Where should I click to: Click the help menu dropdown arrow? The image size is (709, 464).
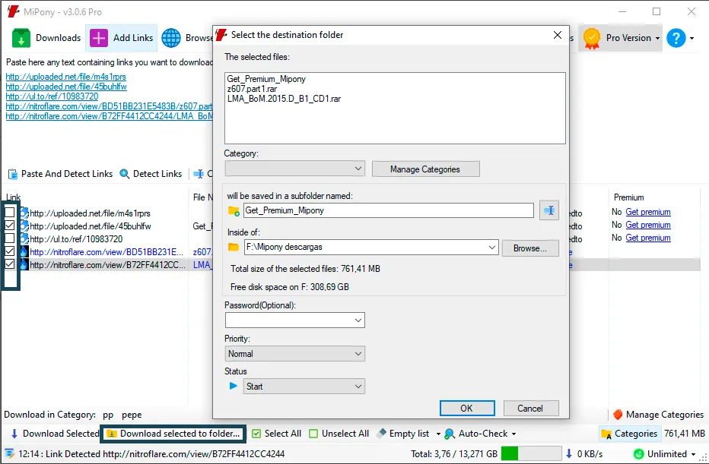click(692, 39)
